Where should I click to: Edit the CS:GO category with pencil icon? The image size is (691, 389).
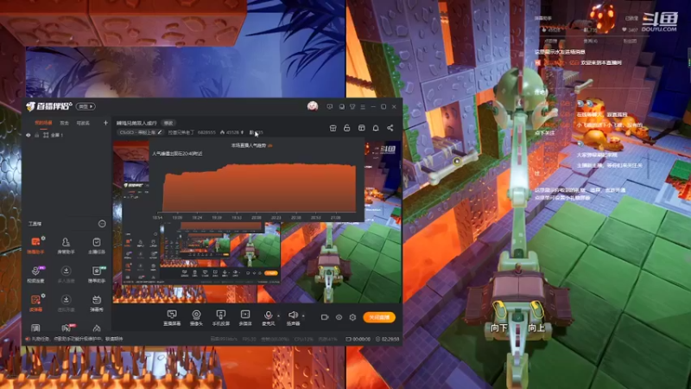point(160,132)
